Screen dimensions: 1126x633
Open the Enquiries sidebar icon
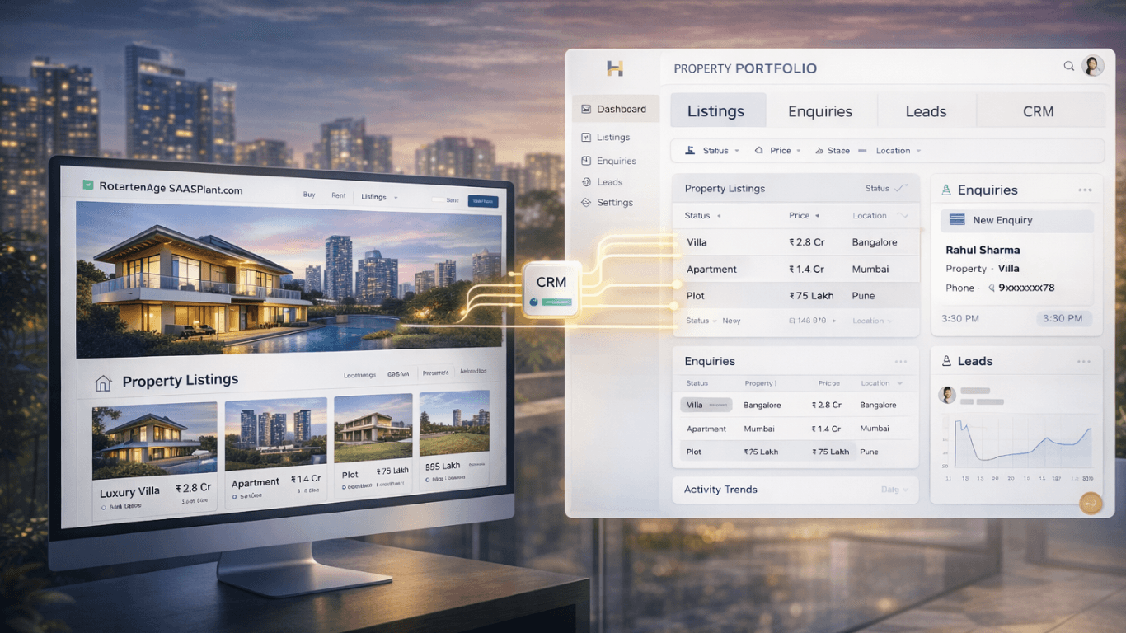587,159
